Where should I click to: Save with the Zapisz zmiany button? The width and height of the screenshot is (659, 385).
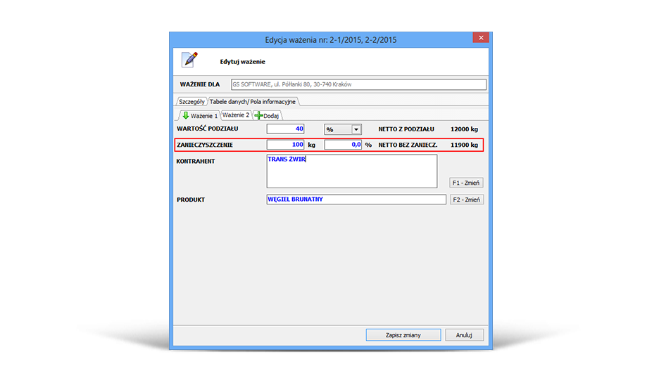click(x=403, y=335)
